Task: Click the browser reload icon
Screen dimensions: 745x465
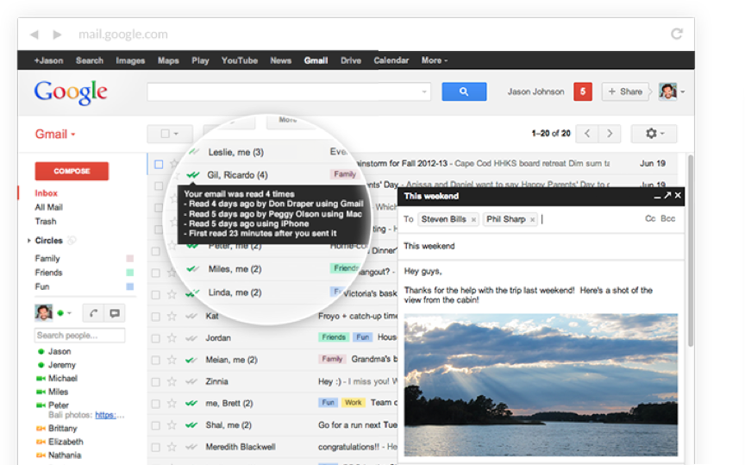Action: (677, 35)
